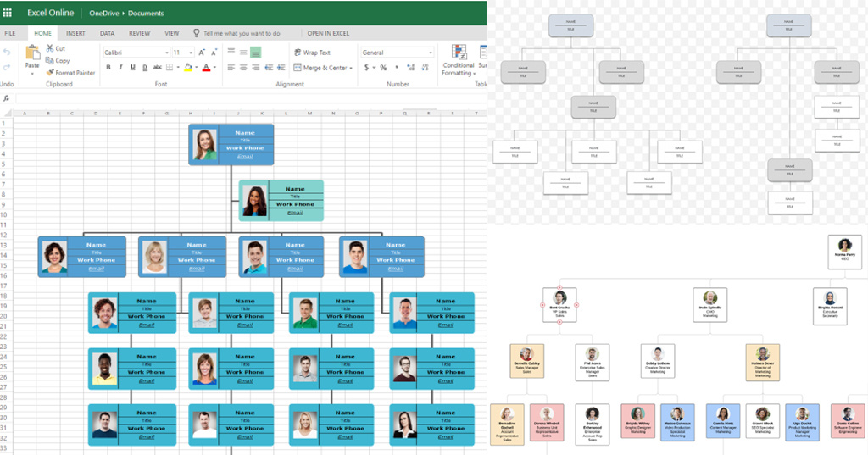Toggle the highlighted bottom align button
868x455 pixels.
point(255,53)
